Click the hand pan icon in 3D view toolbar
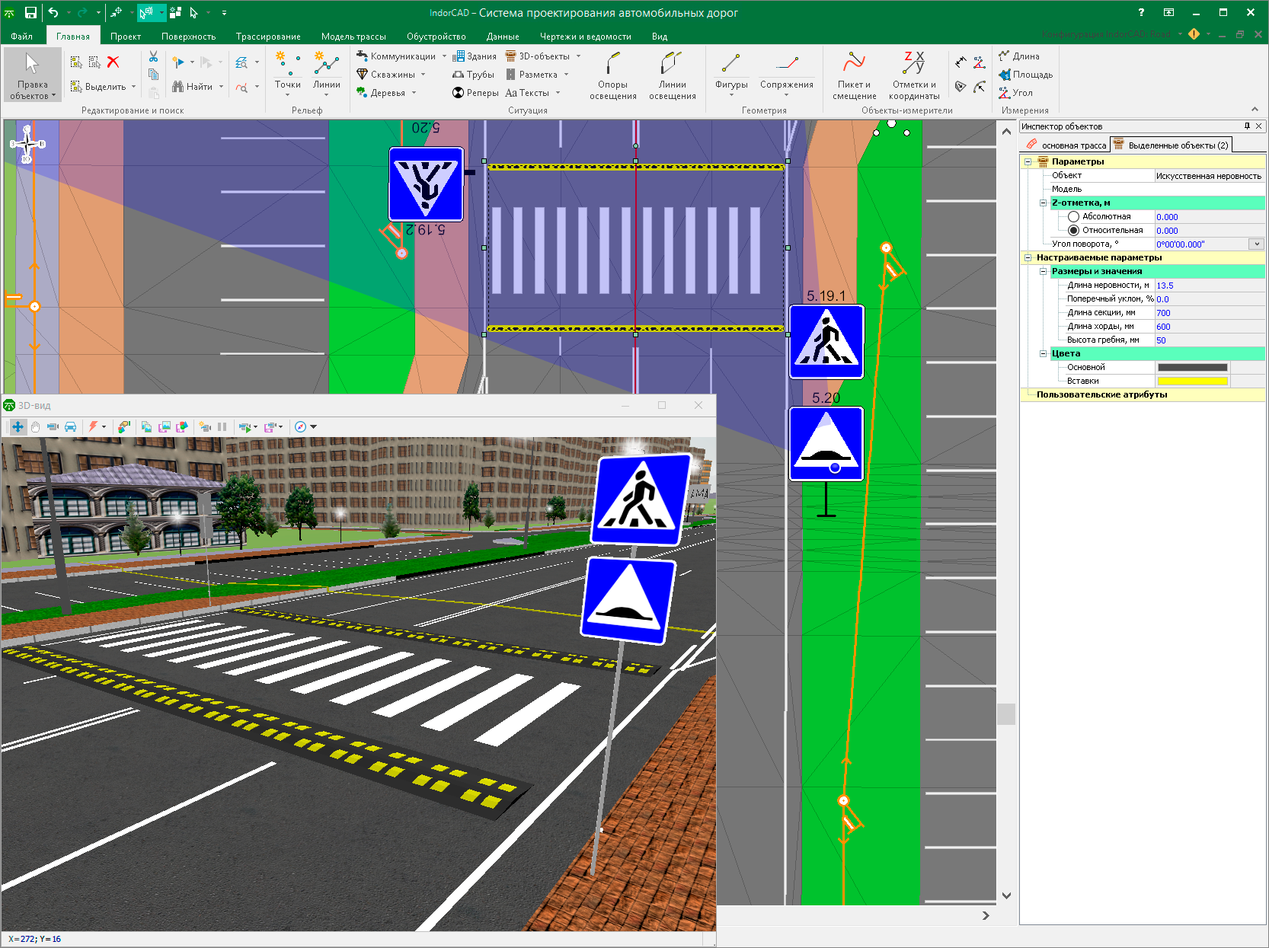Viewport: 1269px width, 948px height. pyautogui.click(x=35, y=427)
